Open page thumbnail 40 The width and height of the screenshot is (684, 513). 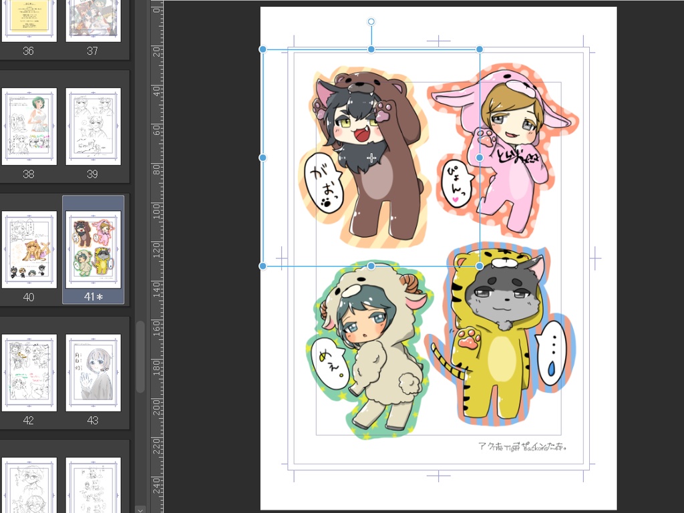pyautogui.click(x=29, y=250)
